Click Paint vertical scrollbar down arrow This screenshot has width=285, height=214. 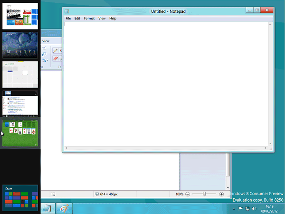coord(228,188)
